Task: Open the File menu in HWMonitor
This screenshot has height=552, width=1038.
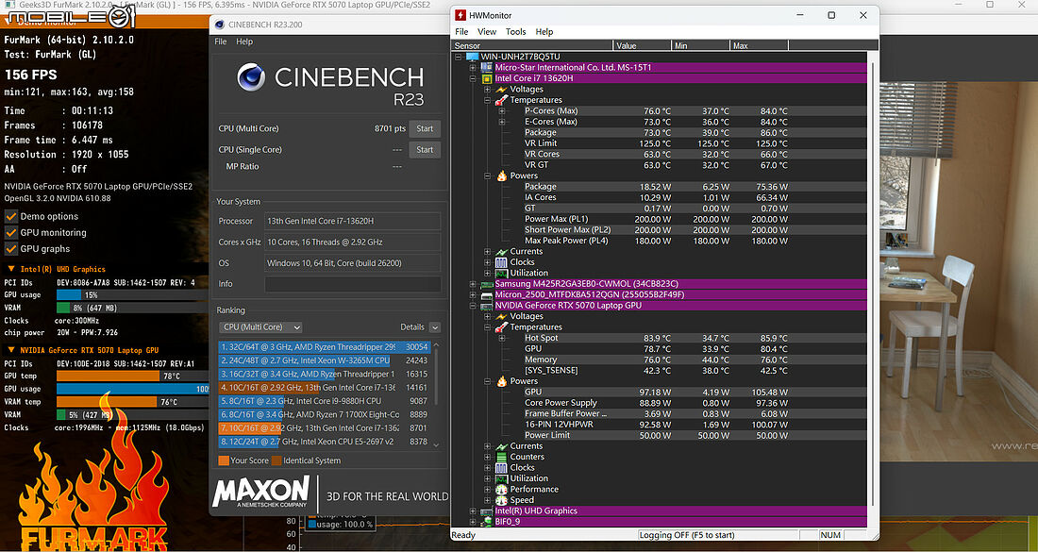Action: point(461,32)
